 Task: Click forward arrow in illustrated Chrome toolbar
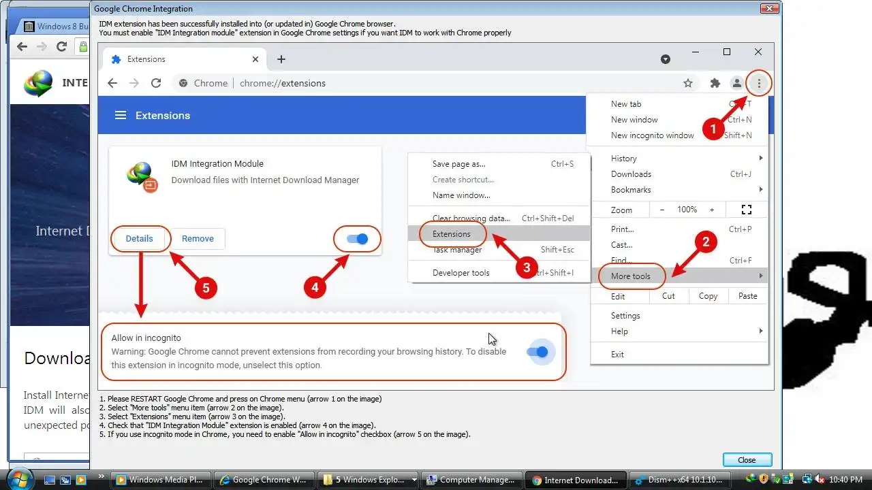point(134,83)
